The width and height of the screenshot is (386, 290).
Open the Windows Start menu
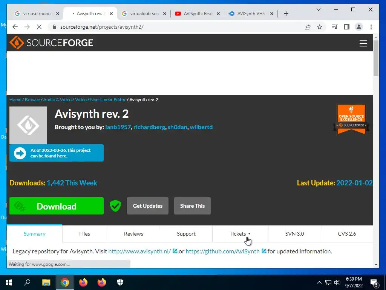(9, 282)
